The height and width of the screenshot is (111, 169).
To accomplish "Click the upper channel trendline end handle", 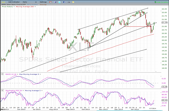I will tap(148, 8).
